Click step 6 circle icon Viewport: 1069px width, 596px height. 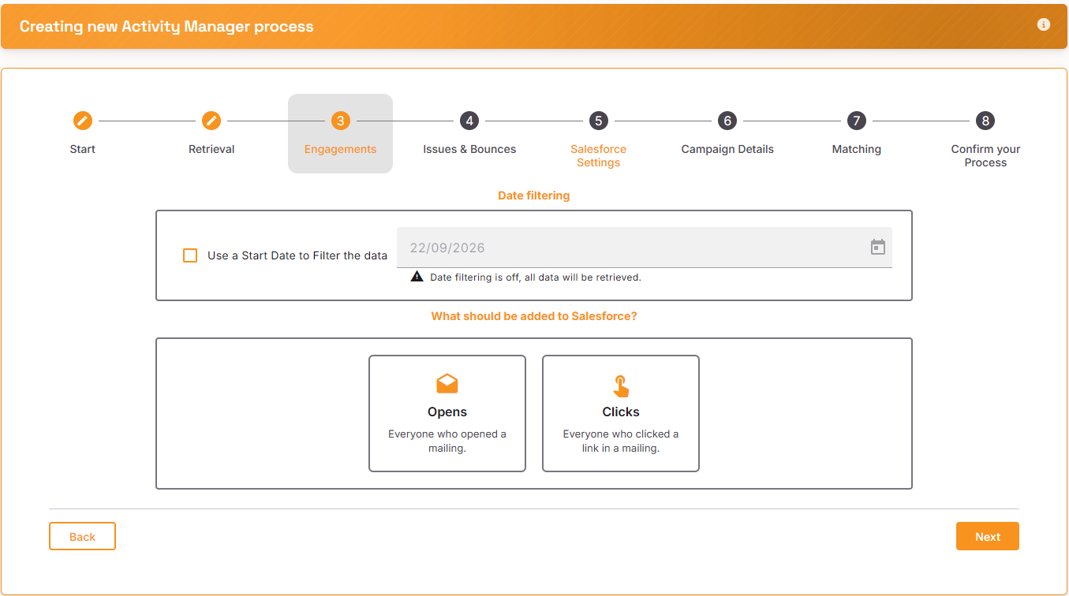pos(727,121)
